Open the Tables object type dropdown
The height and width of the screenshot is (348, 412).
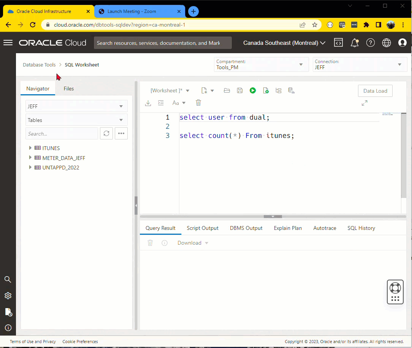(76, 120)
